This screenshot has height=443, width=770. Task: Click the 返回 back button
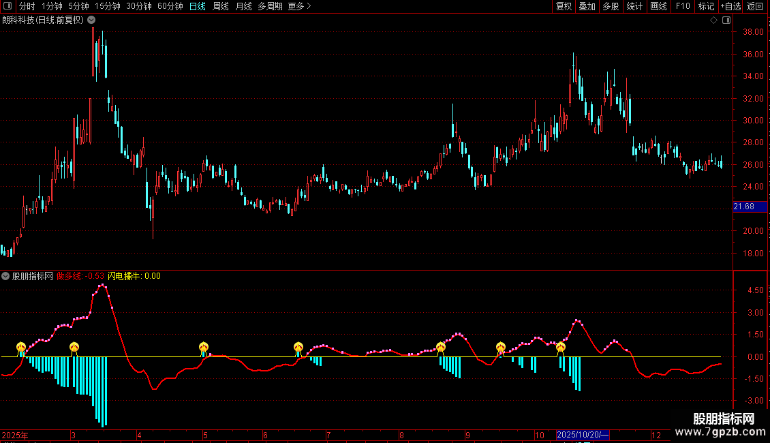coord(755,6)
